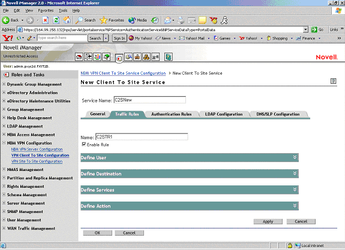Expand the Define Services section
This screenshot has width=345, height=250.
pos(295,190)
